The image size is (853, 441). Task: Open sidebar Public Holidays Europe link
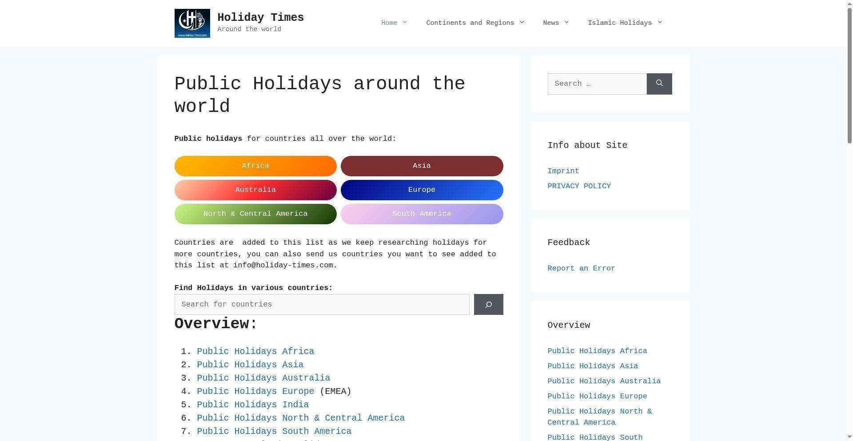coord(597,397)
